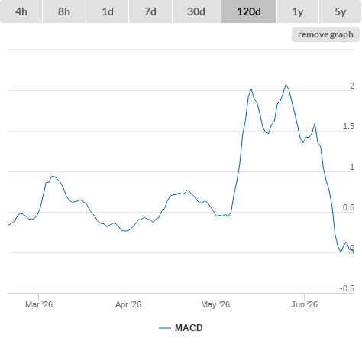Click the Jun '26 axis label

tap(305, 304)
